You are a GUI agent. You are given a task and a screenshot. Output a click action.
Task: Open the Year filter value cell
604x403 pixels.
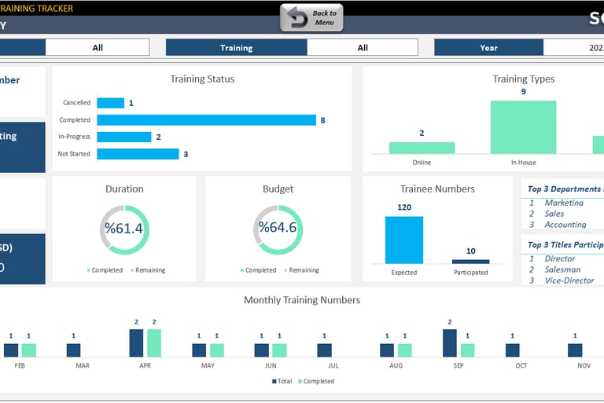573,47
